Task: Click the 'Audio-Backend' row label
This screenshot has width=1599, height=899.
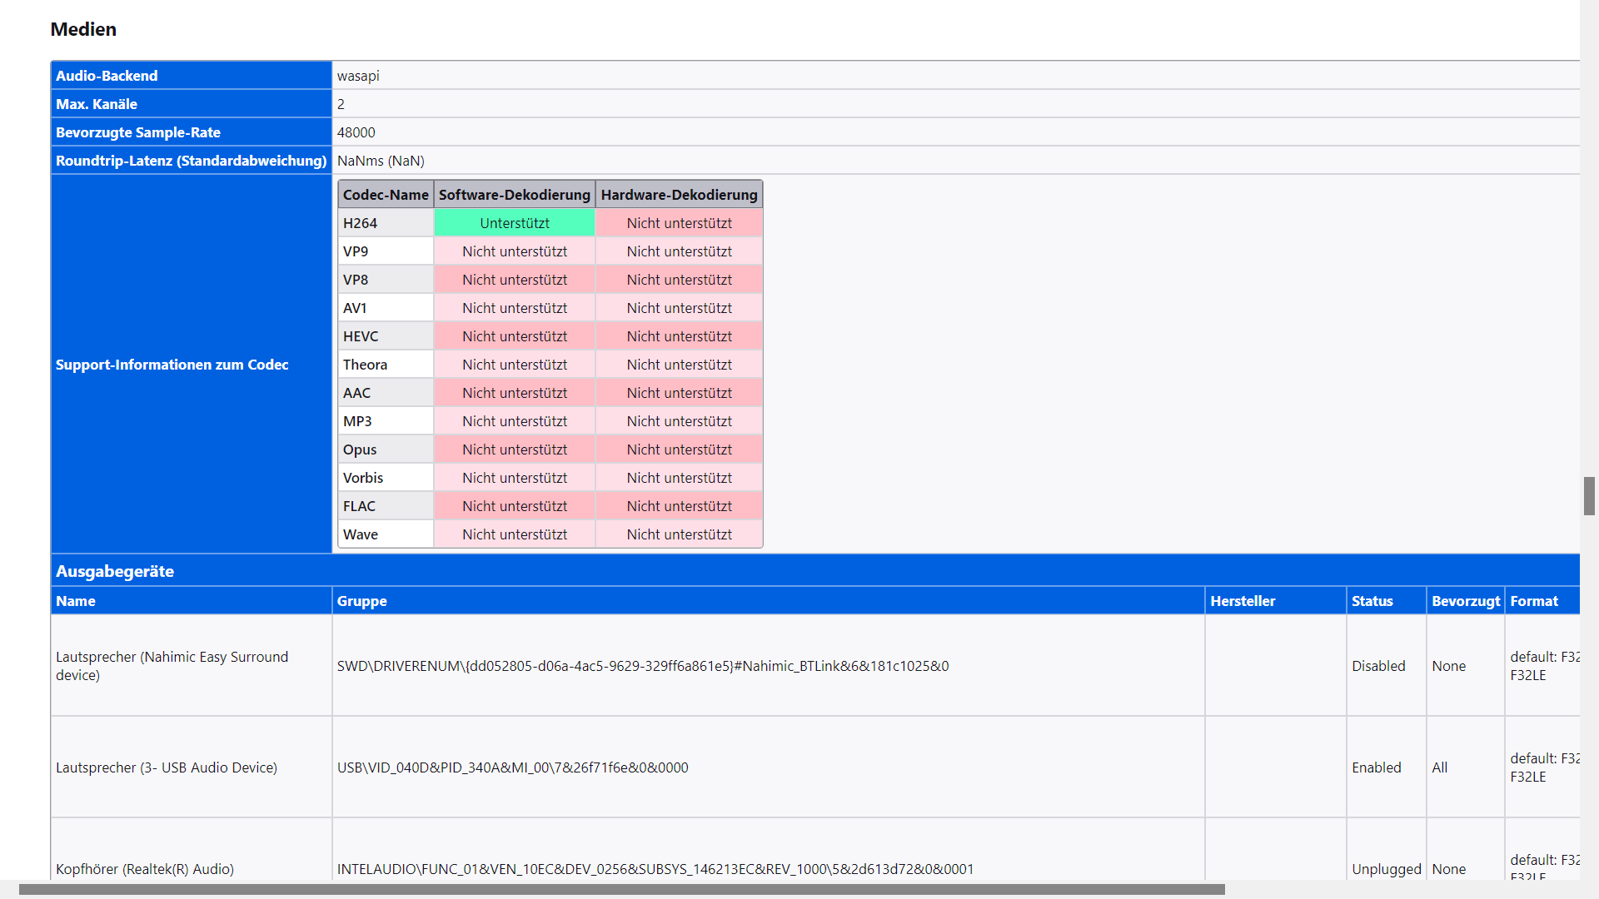Action: point(107,76)
